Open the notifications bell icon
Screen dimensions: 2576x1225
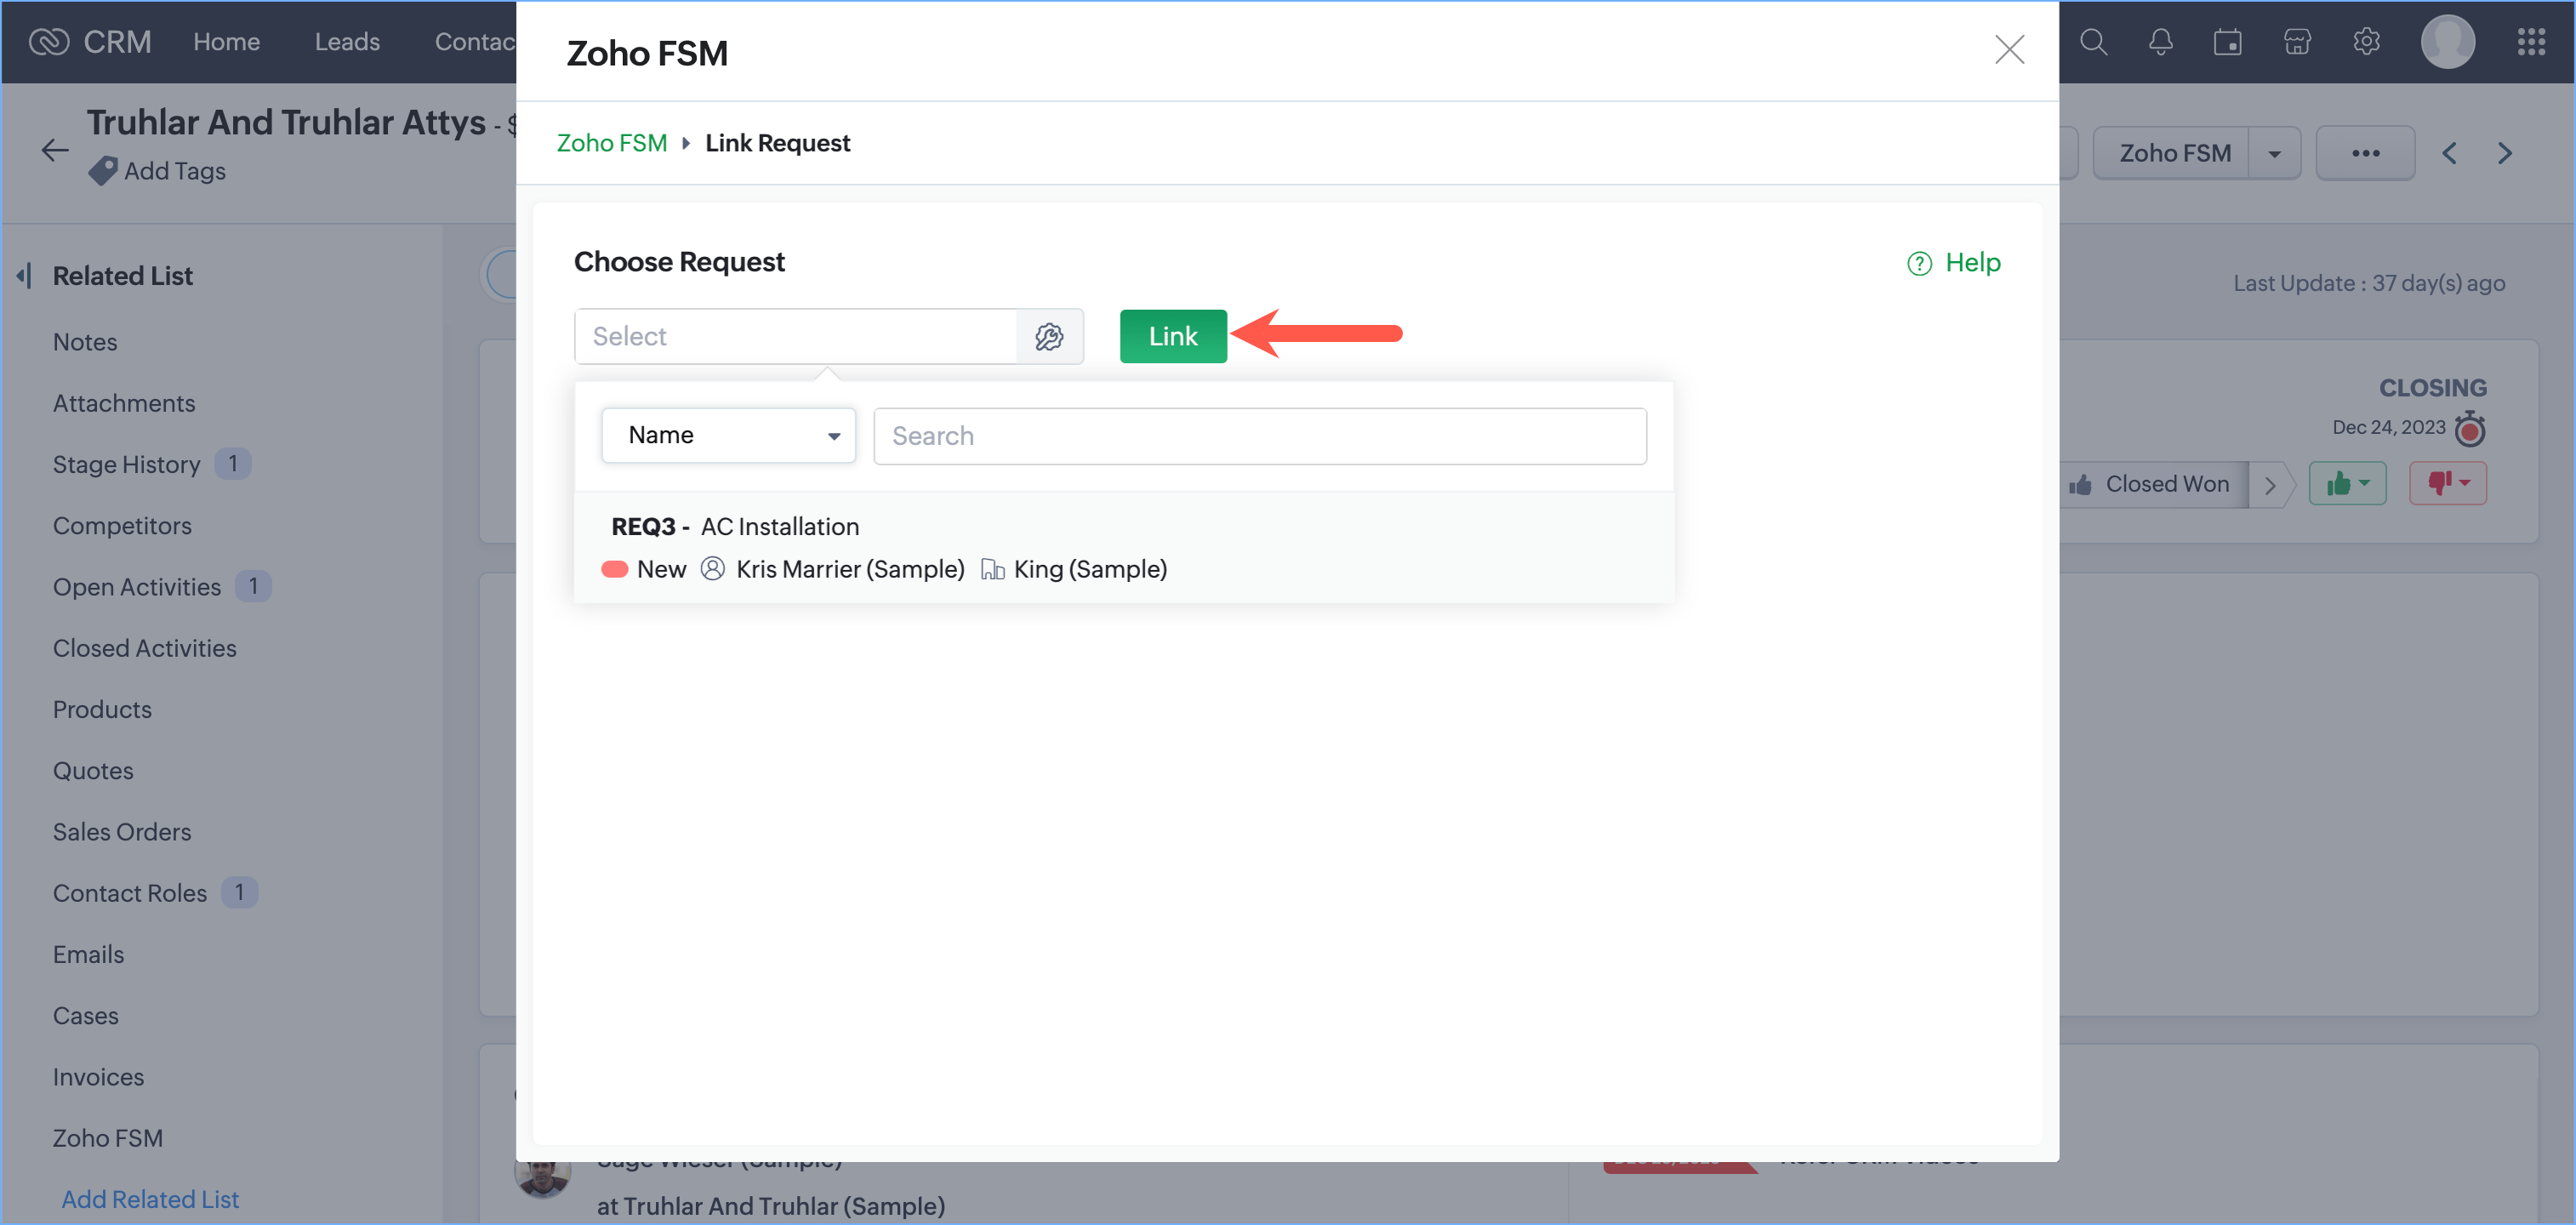[x=2160, y=42]
